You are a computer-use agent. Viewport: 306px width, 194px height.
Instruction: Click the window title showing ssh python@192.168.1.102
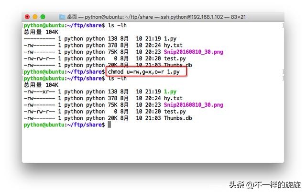coord(156,17)
